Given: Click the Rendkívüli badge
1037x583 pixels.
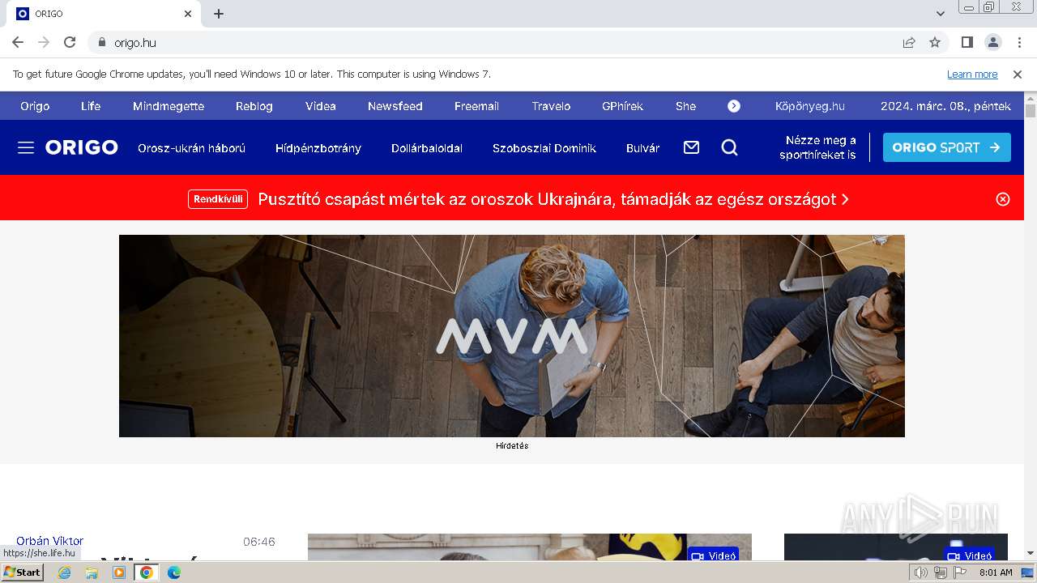Looking at the screenshot, I should coord(218,199).
